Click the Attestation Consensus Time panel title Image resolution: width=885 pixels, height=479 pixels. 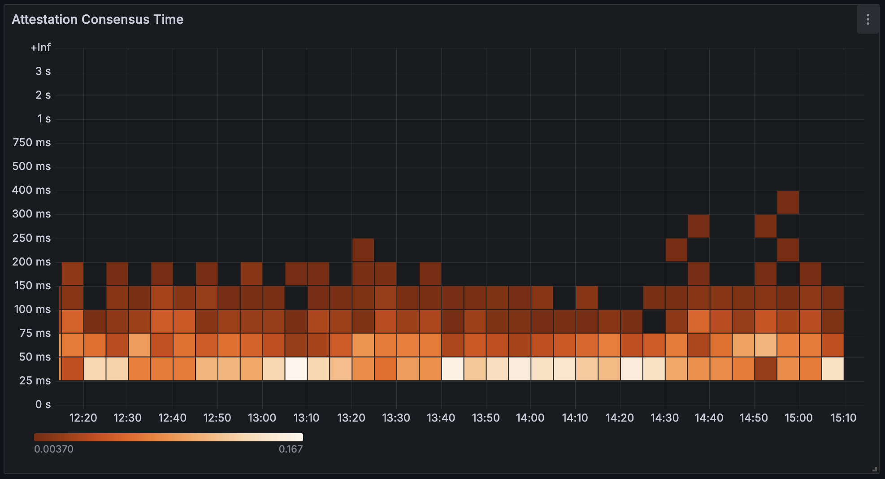click(97, 19)
